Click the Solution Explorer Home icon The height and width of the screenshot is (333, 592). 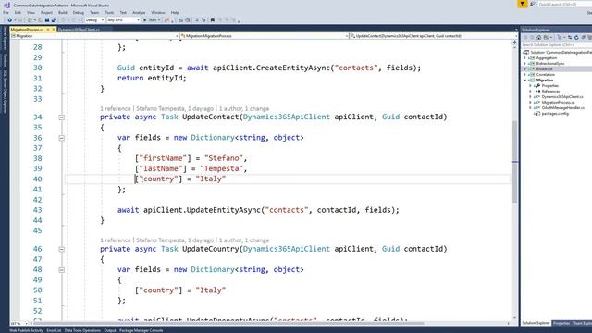(x=538, y=37)
